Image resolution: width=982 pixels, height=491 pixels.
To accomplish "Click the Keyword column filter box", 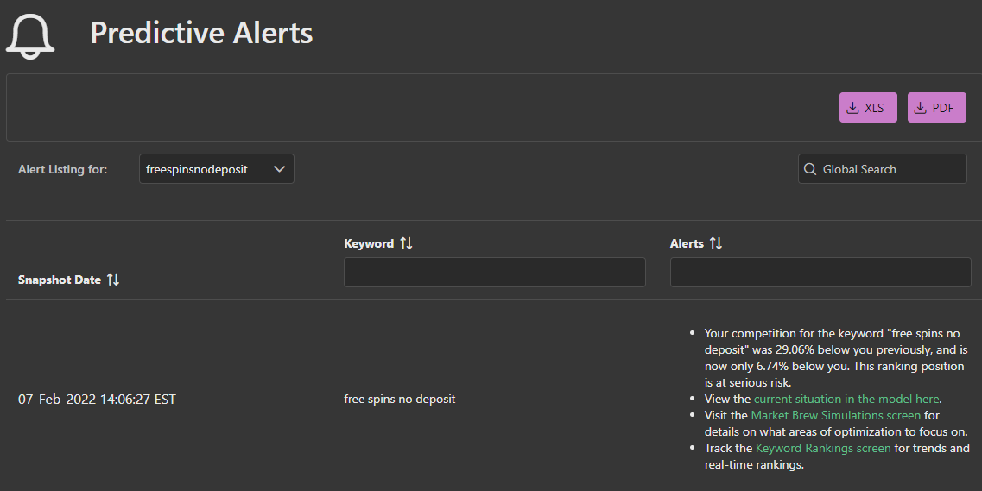I will pos(494,272).
